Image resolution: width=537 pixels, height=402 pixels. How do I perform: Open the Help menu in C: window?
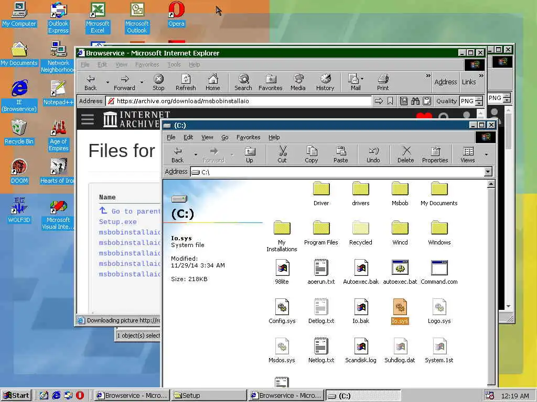pyautogui.click(x=274, y=137)
